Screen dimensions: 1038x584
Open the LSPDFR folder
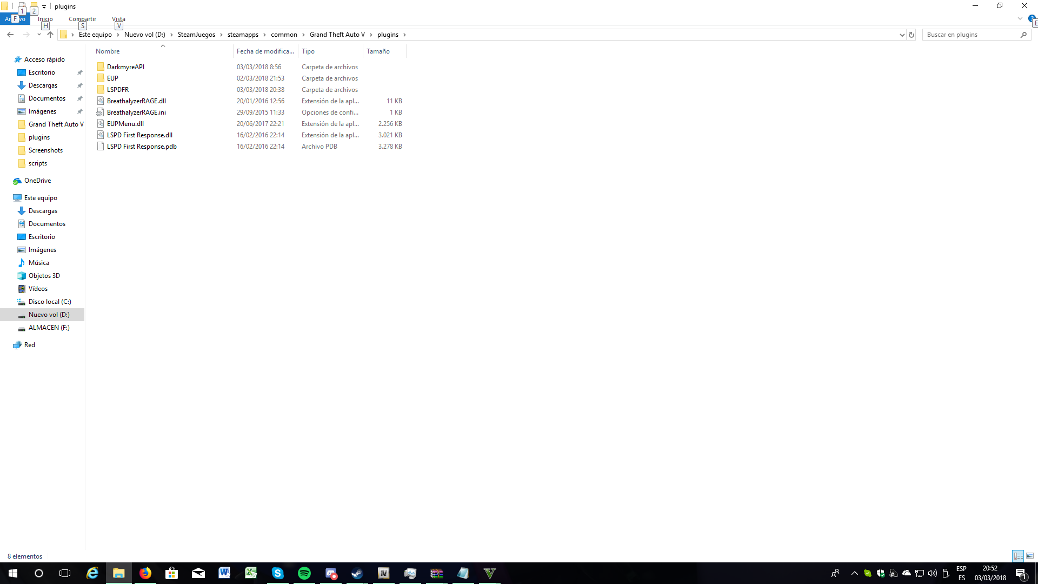[117, 90]
